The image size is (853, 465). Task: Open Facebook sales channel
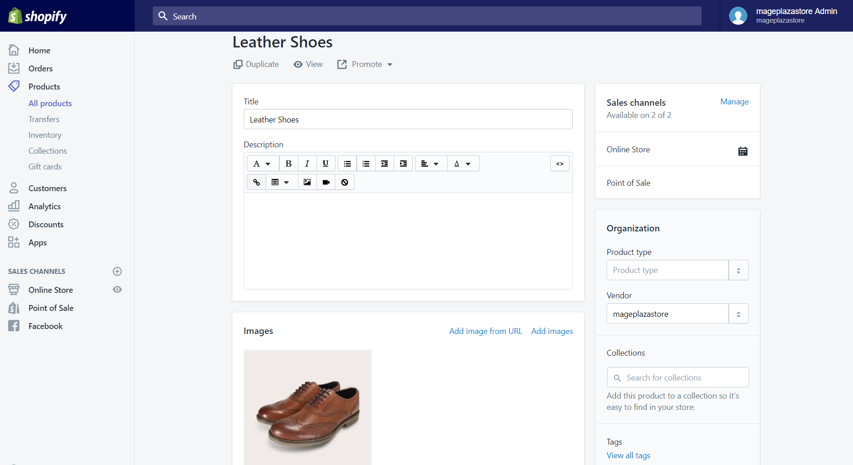click(45, 326)
